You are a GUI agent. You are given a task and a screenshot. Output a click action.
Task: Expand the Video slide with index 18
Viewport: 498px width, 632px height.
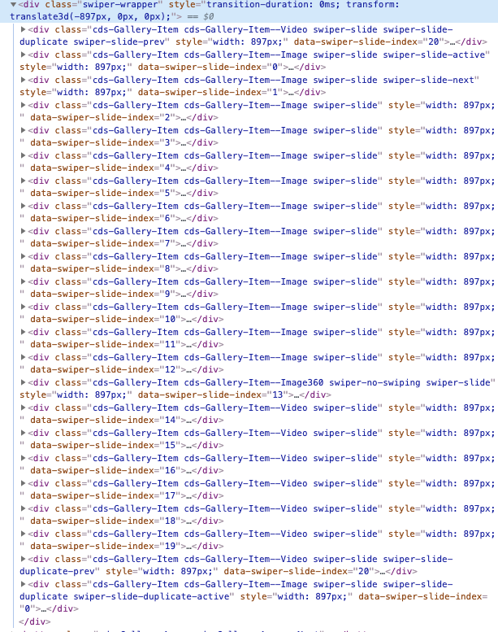click(24, 508)
